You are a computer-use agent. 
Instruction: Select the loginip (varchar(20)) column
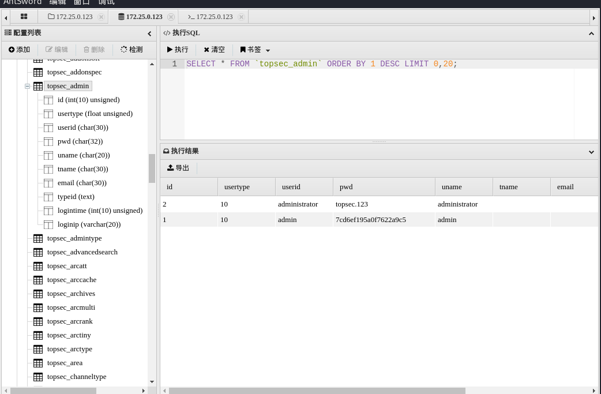89,224
